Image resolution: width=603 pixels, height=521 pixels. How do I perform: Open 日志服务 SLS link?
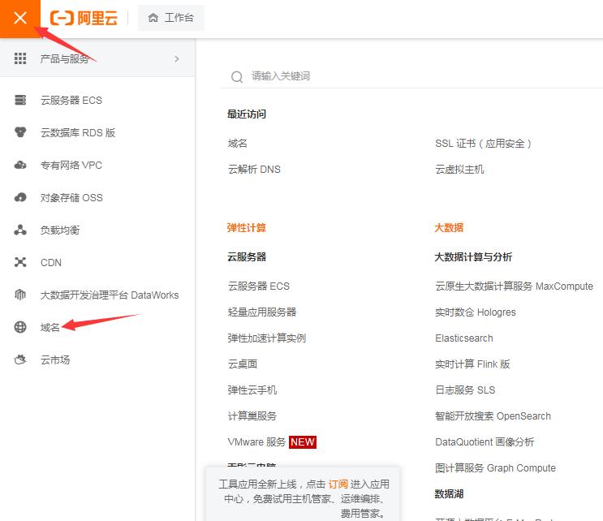click(465, 390)
